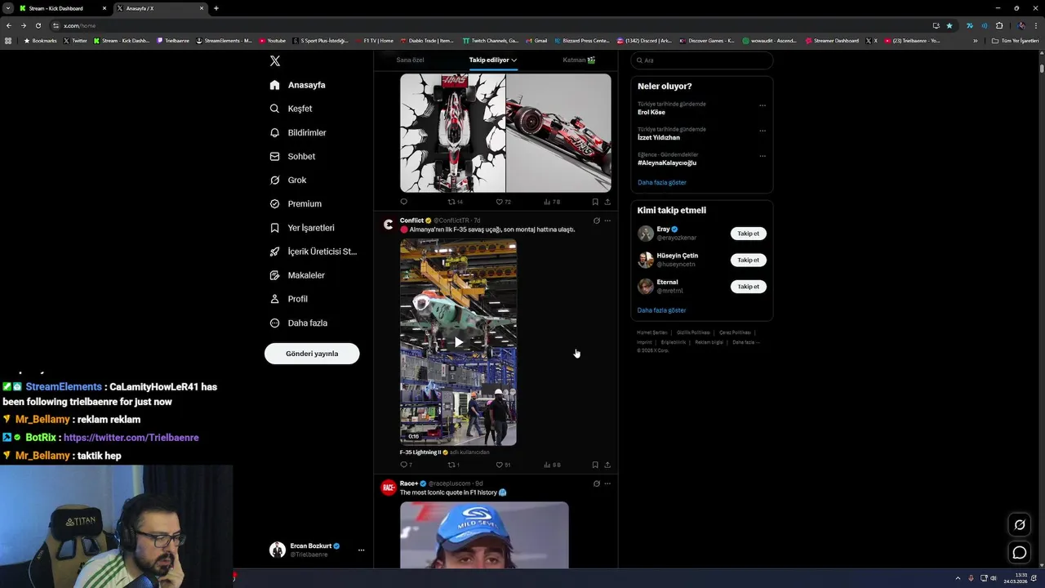Image resolution: width=1045 pixels, height=588 pixels.
Task: Open options for #AleynaKalaycıoğlu trend
Action: click(x=763, y=156)
